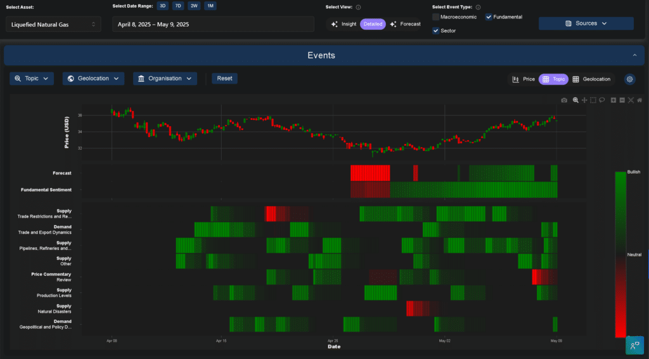Uncheck the Fundamental event type checkbox
649x359 pixels.
[489, 17]
